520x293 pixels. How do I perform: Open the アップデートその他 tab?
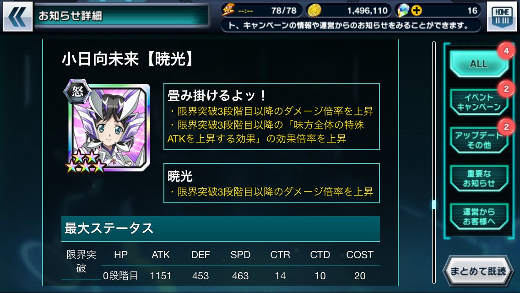click(479, 140)
